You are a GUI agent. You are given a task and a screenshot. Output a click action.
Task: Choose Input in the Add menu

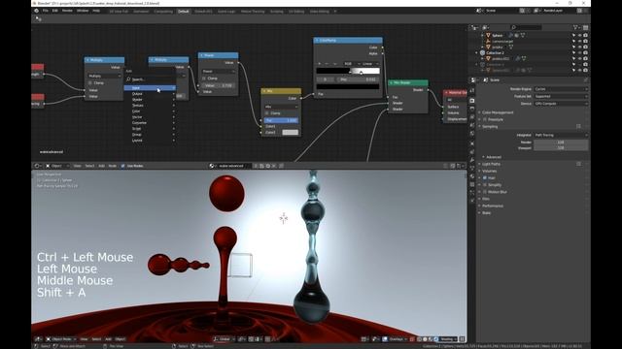pyautogui.click(x=150, y=88)
